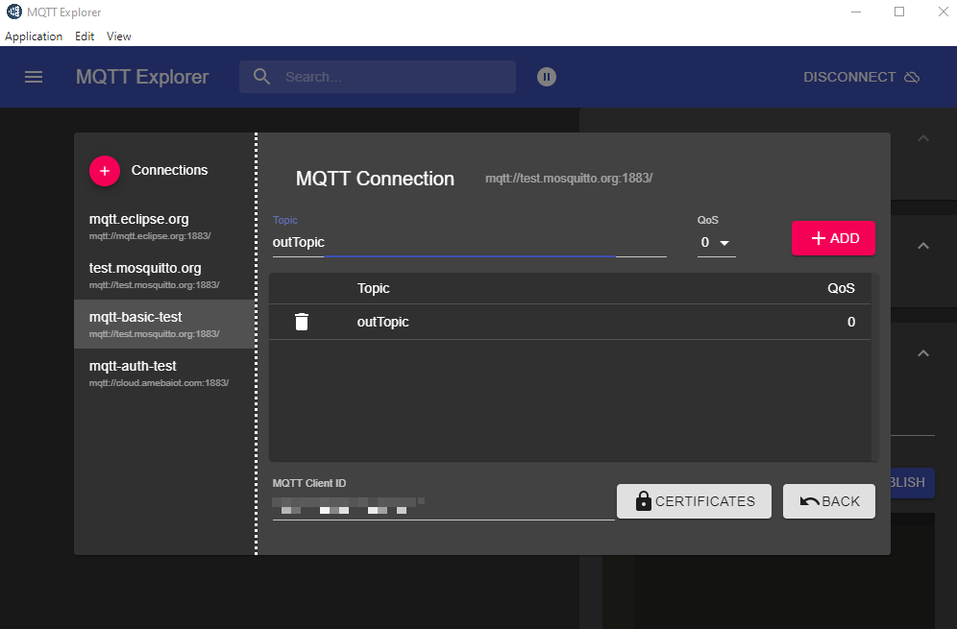The width and height of the screenshot is (957, 629).
Task: Click the Topic input field
Action: pyautogui.click(x=469, y=243)
